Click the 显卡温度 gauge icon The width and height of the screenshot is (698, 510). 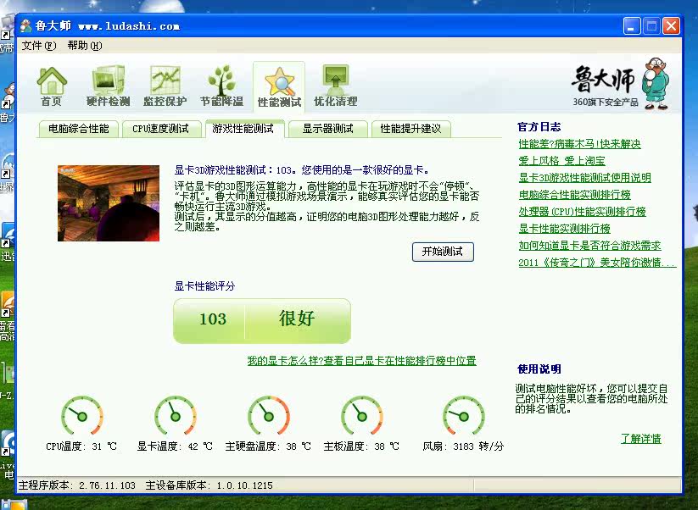point(175,416)
